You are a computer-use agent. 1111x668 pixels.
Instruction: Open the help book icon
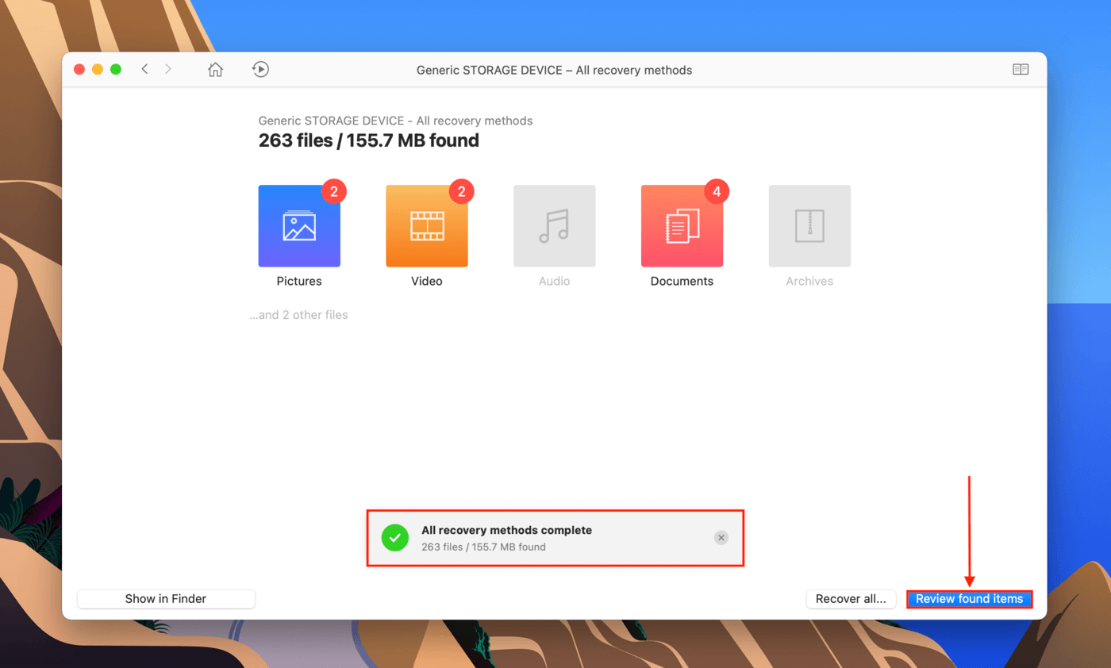tap(1021, 70)
